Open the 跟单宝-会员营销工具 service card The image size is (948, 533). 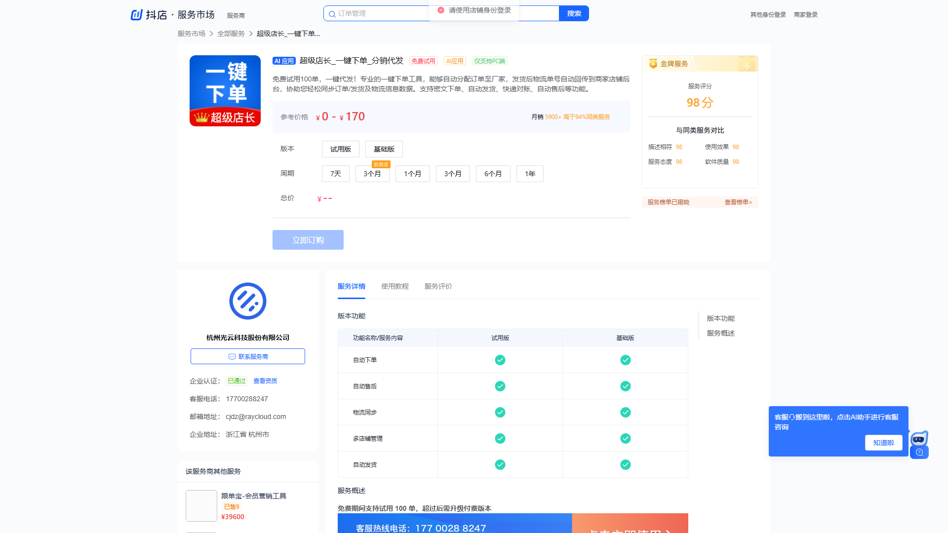248,506
